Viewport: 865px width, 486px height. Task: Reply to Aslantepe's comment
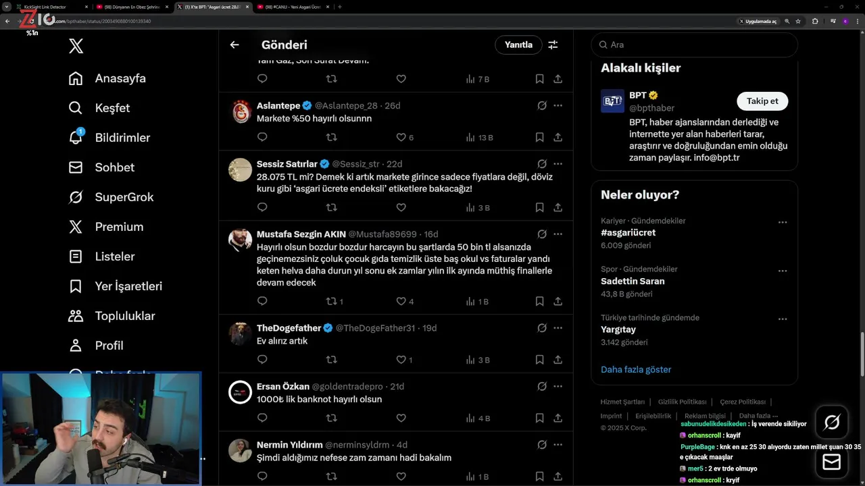(262, 137)
